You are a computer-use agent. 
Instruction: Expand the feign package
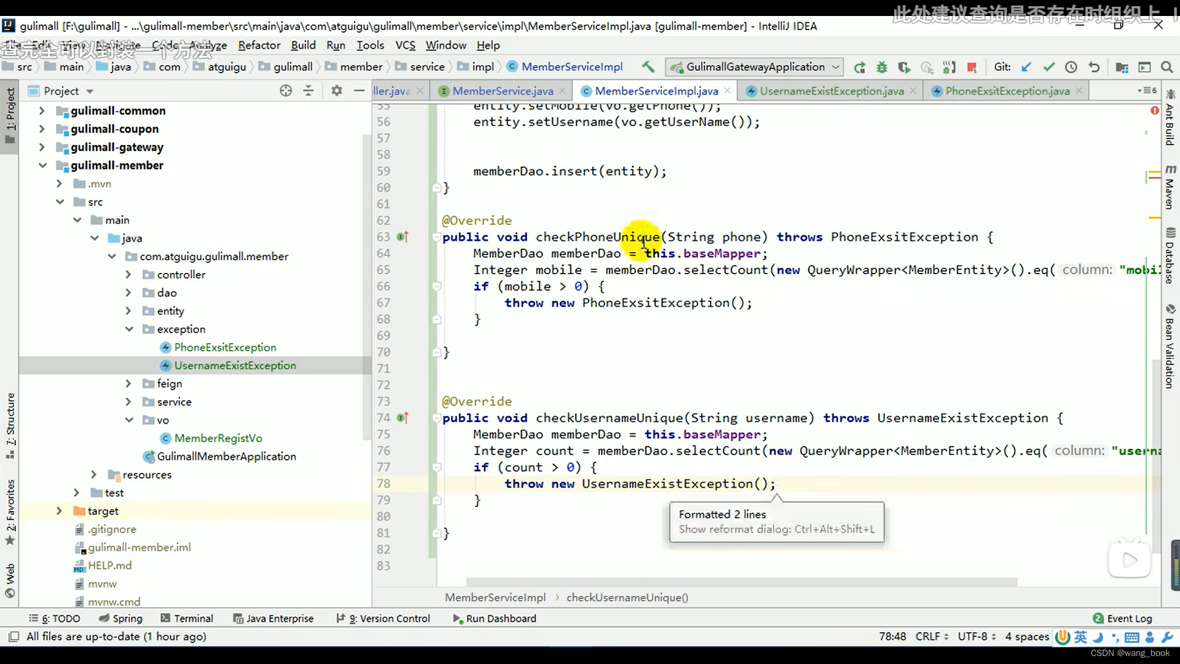click(128, 384)
